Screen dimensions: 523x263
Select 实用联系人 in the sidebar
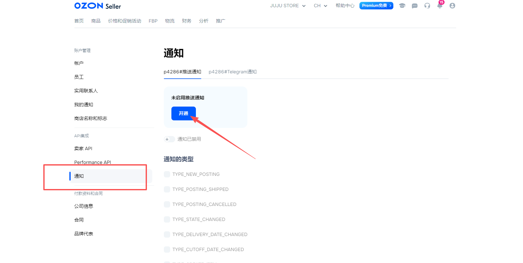(86, 91)
